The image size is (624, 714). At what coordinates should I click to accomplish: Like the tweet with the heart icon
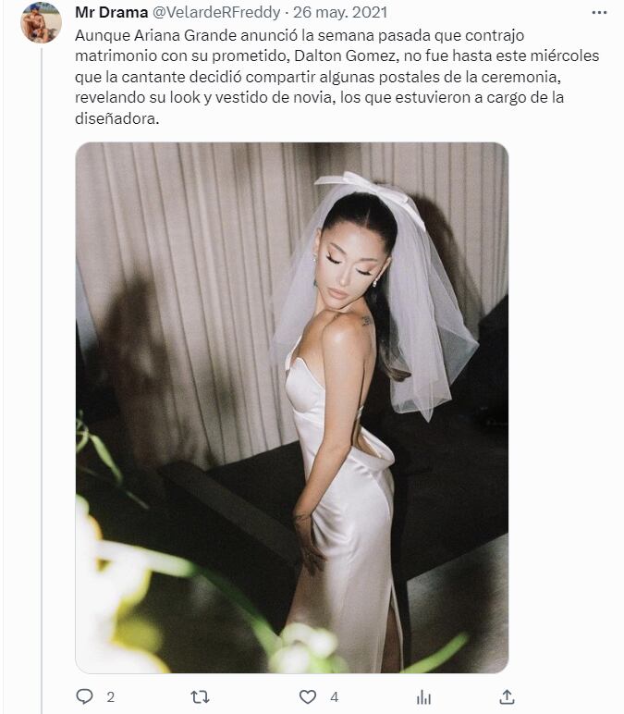[x=308, y=696]
